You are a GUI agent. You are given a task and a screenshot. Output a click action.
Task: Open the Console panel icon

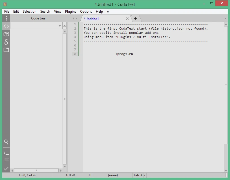(6, 153)
